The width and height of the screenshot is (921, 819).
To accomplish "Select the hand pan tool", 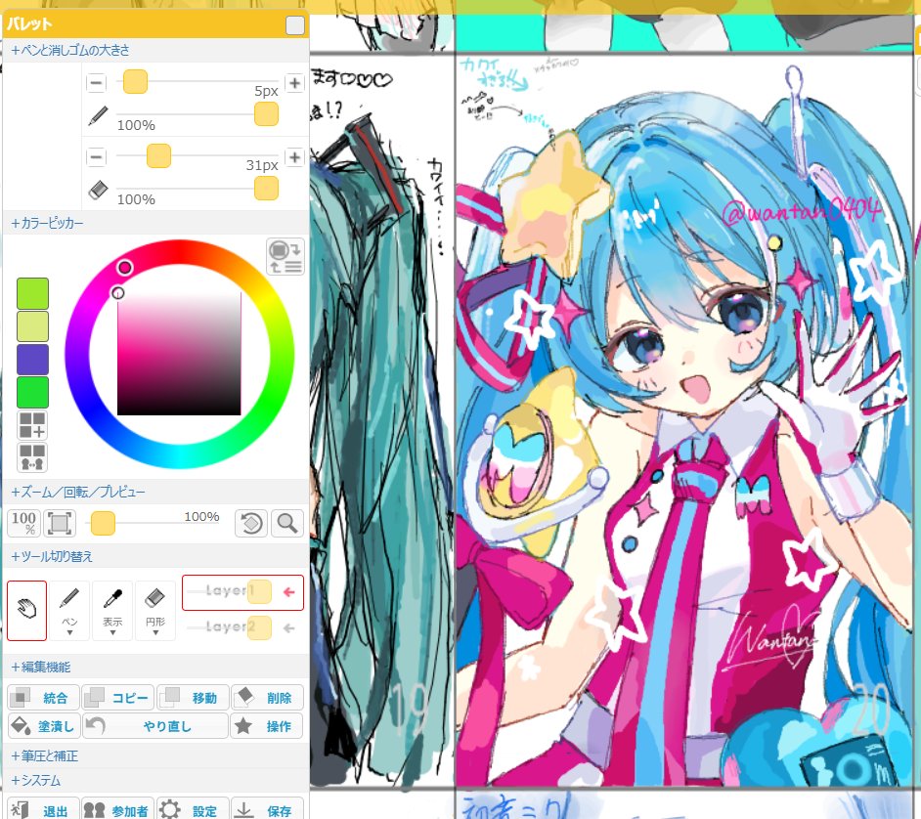I will [x=27, y=610].
